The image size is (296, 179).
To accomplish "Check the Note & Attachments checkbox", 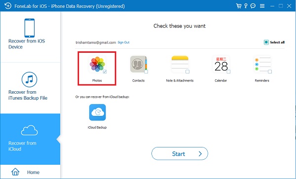I will coord(187,72).
